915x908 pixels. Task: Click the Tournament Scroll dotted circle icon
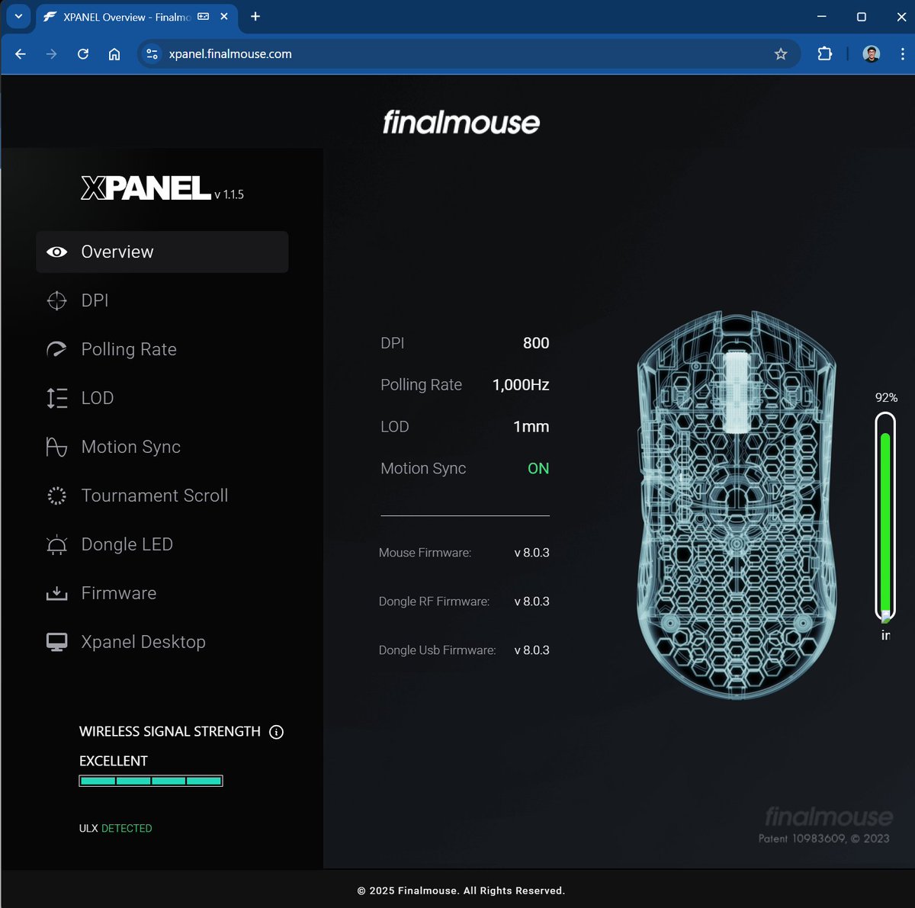[57, 496]
